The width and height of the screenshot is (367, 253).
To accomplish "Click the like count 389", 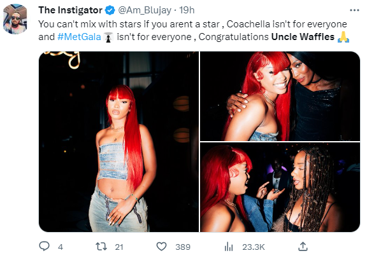I will coord(183,247).
